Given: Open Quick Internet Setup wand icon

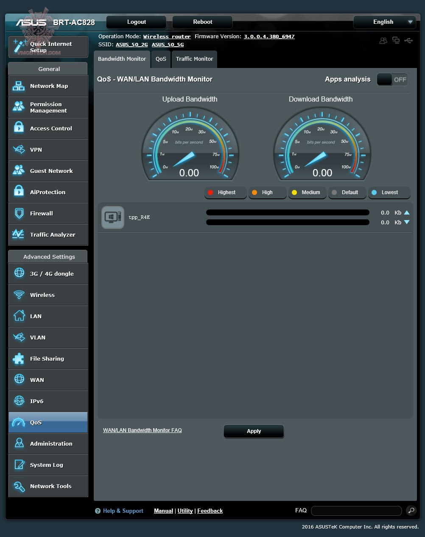Looking at the screenshot, I should (20, 46).
